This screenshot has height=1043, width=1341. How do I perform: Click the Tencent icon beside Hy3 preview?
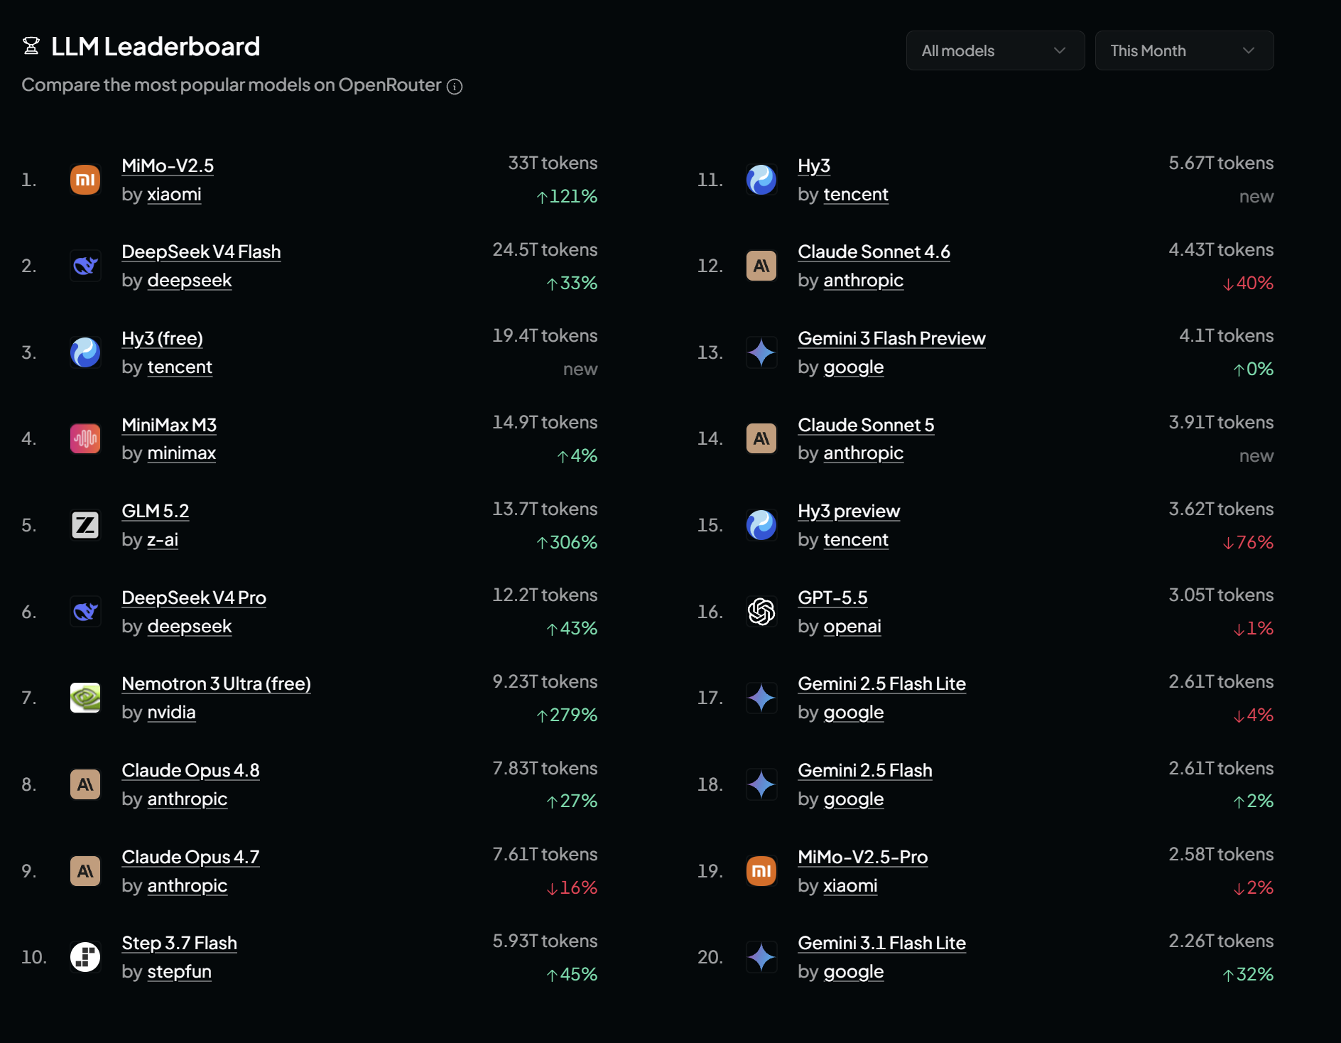[x=761, y=525]
